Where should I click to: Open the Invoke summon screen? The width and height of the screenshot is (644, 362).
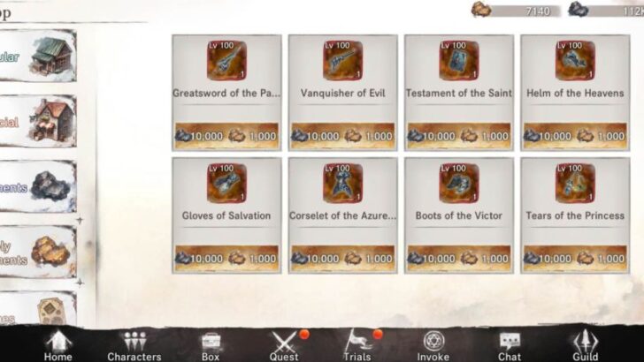click(x=433, y=346)
